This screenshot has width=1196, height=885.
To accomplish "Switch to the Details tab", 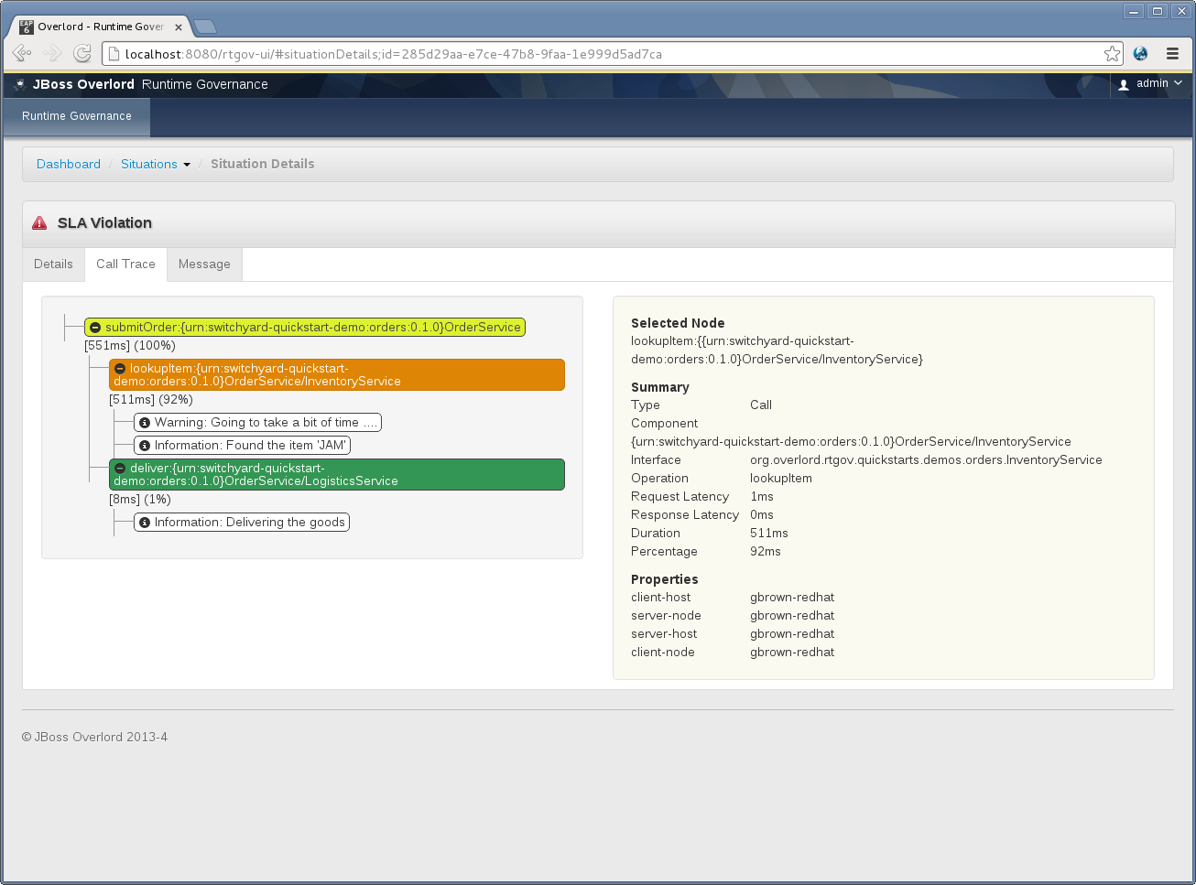I will 53,264.
